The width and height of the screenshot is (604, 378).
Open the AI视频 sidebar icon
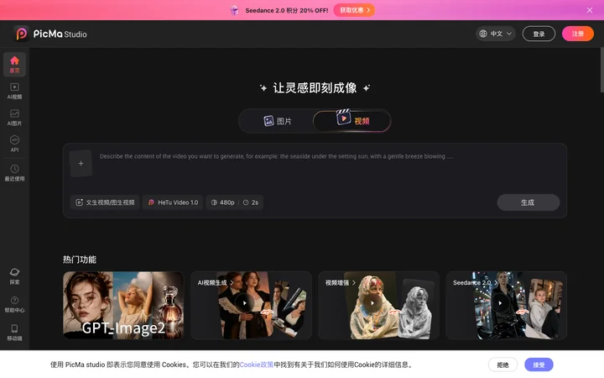(x=14, y=91)
